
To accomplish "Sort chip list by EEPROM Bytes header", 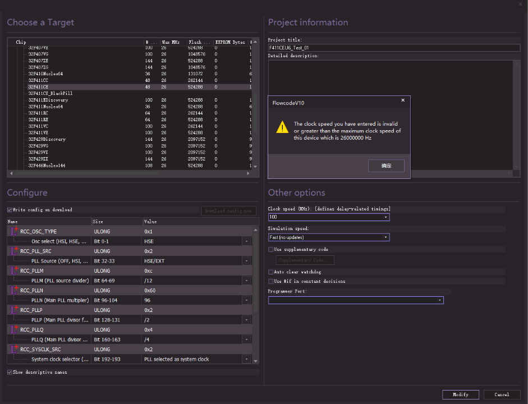I will pos(230,42).
